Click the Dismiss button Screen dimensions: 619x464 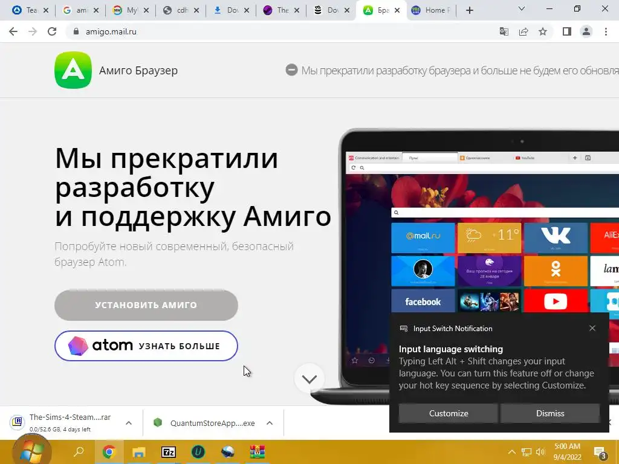point(550,413)
